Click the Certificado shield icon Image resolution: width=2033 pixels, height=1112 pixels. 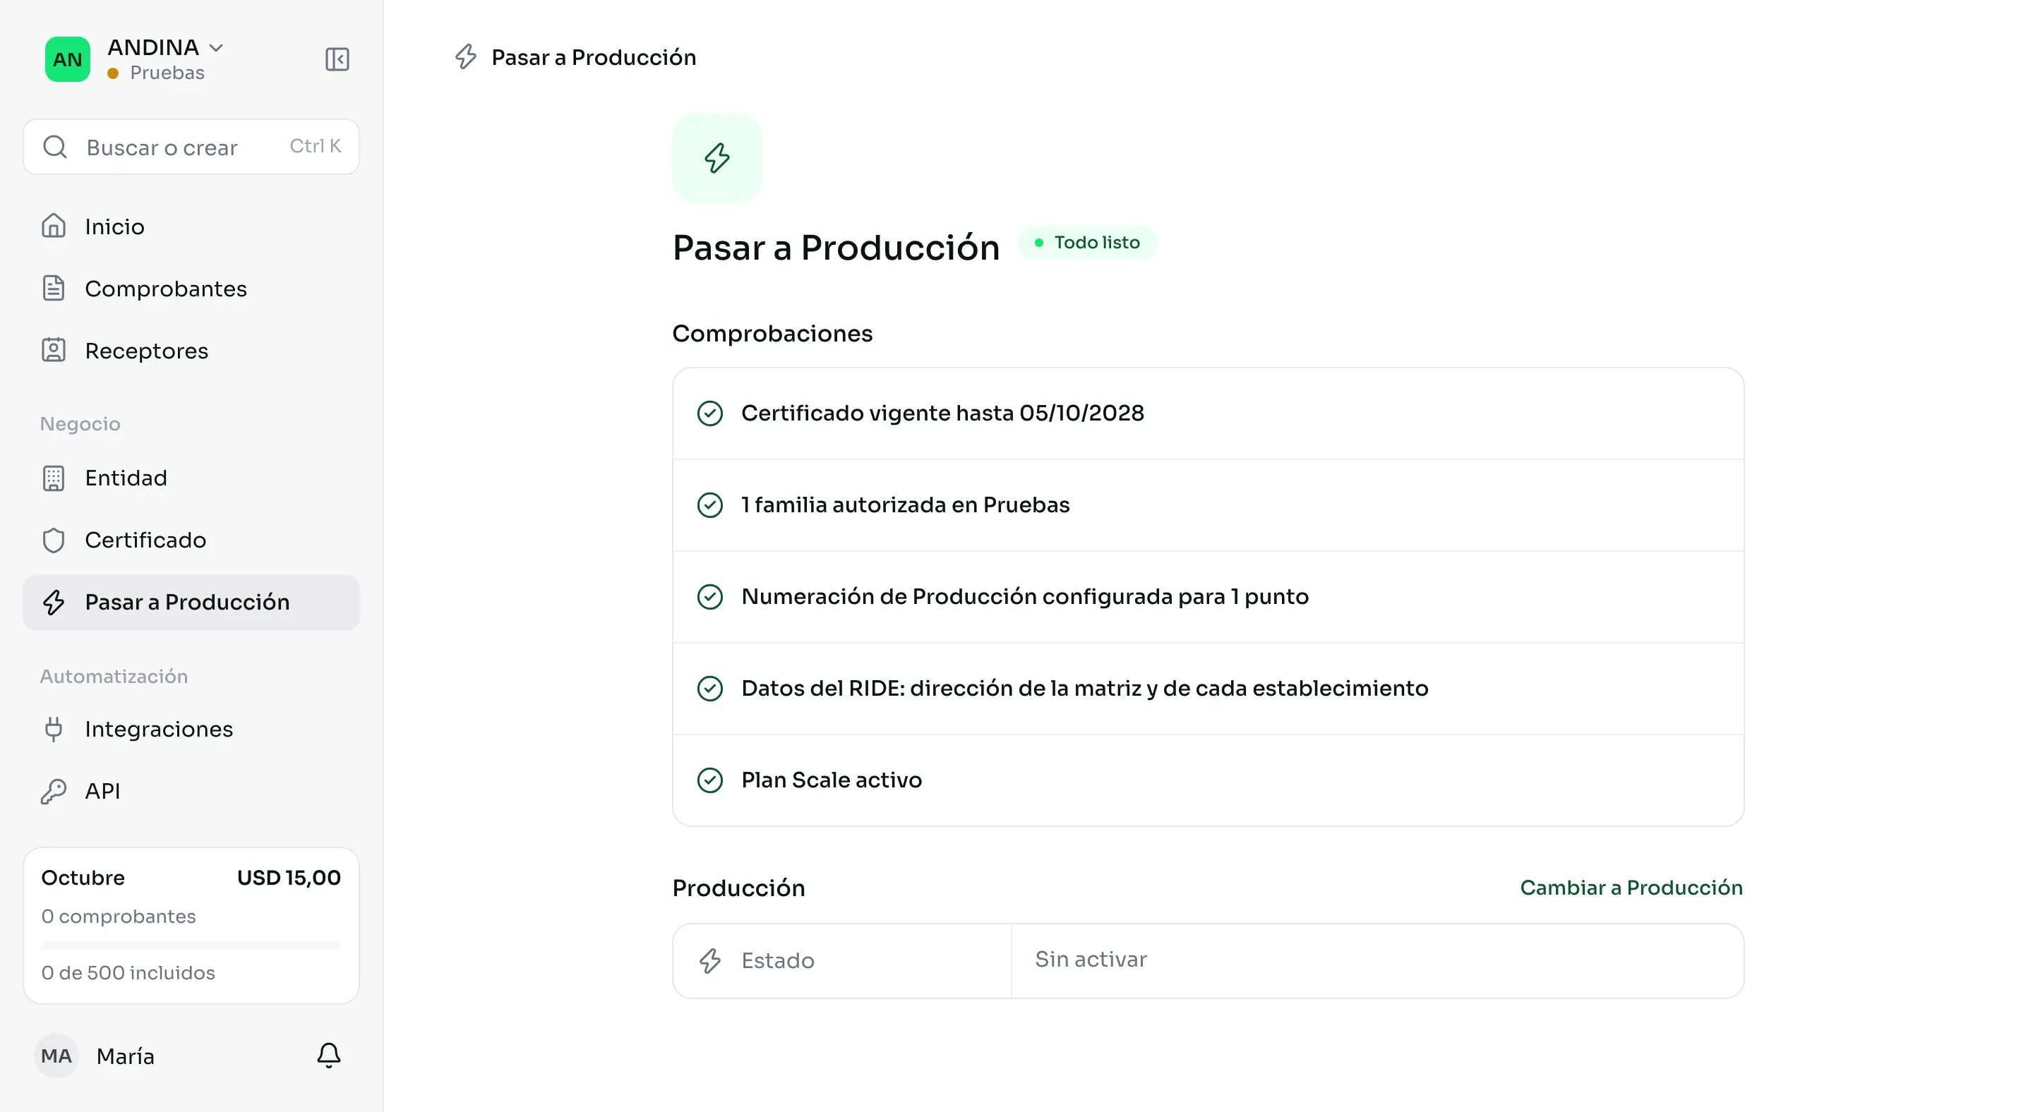[x=54, y=540]
